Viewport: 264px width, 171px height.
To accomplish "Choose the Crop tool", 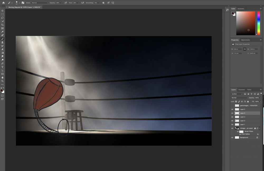I will 2,25.
